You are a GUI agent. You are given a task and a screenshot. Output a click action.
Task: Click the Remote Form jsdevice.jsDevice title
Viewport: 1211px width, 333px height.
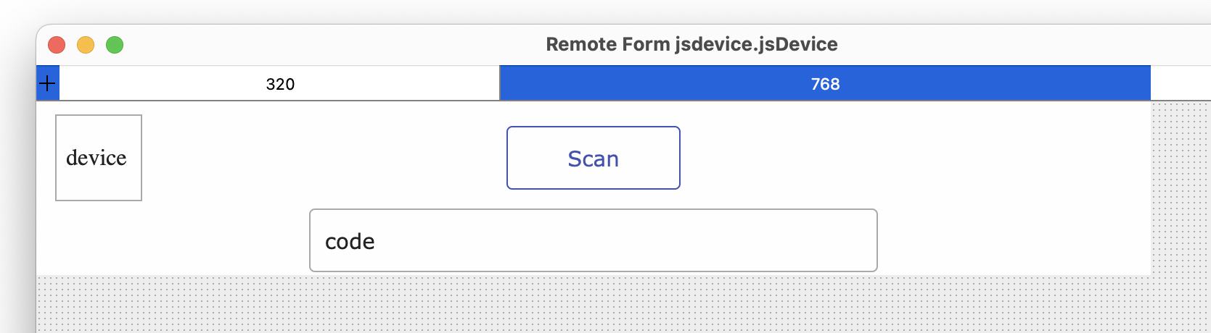tap(691, 44)
